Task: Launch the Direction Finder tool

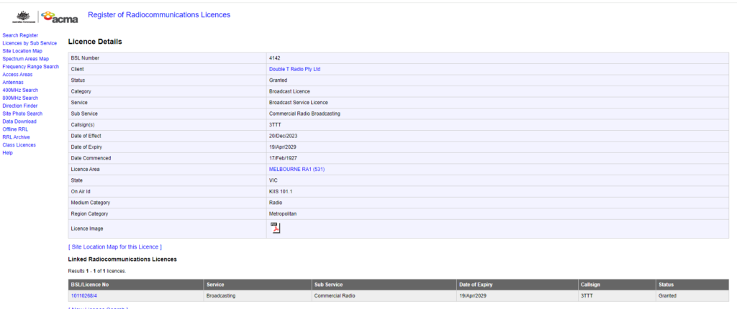Action: pyautogui.click(x=19, y=106)
